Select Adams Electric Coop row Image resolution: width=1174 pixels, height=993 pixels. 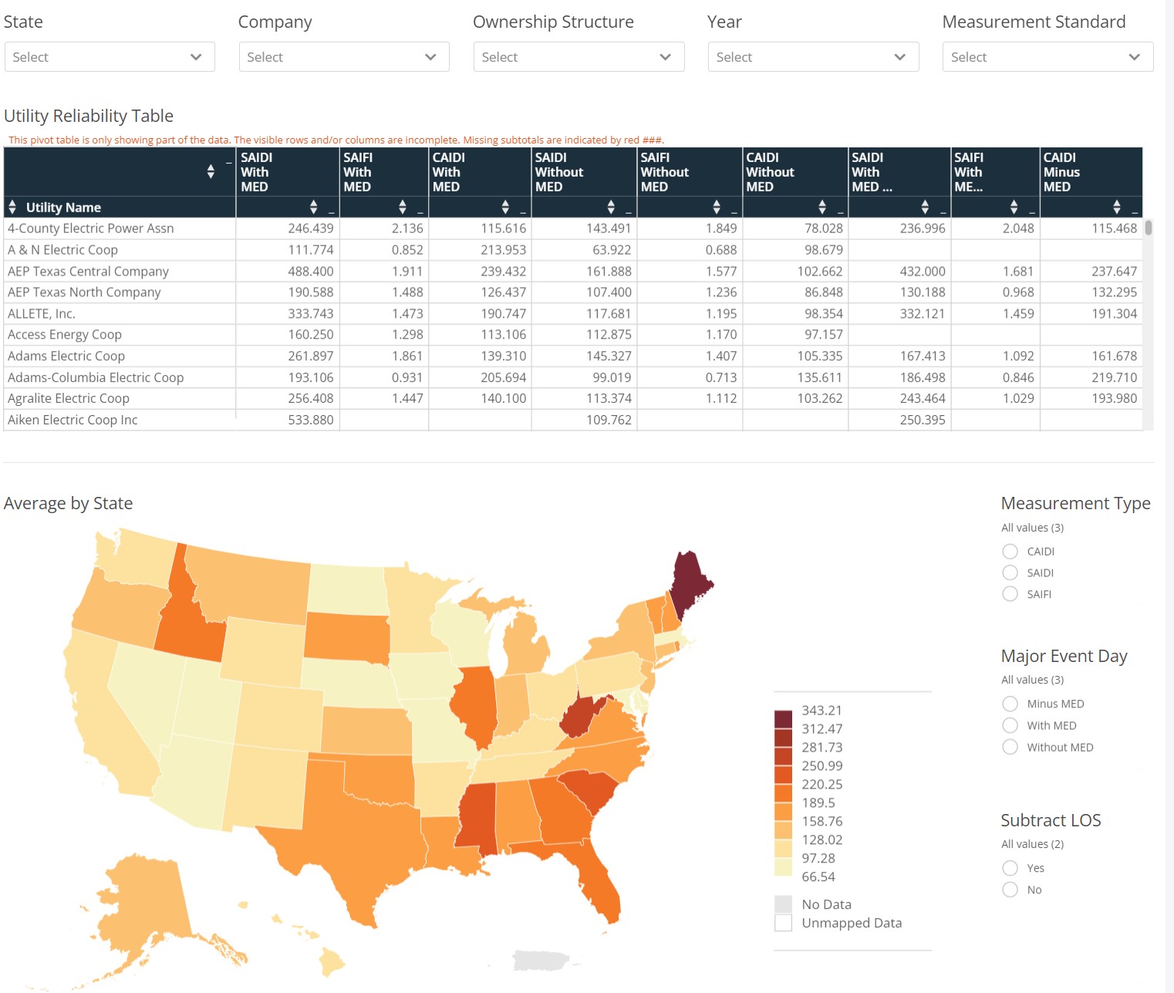573,356
